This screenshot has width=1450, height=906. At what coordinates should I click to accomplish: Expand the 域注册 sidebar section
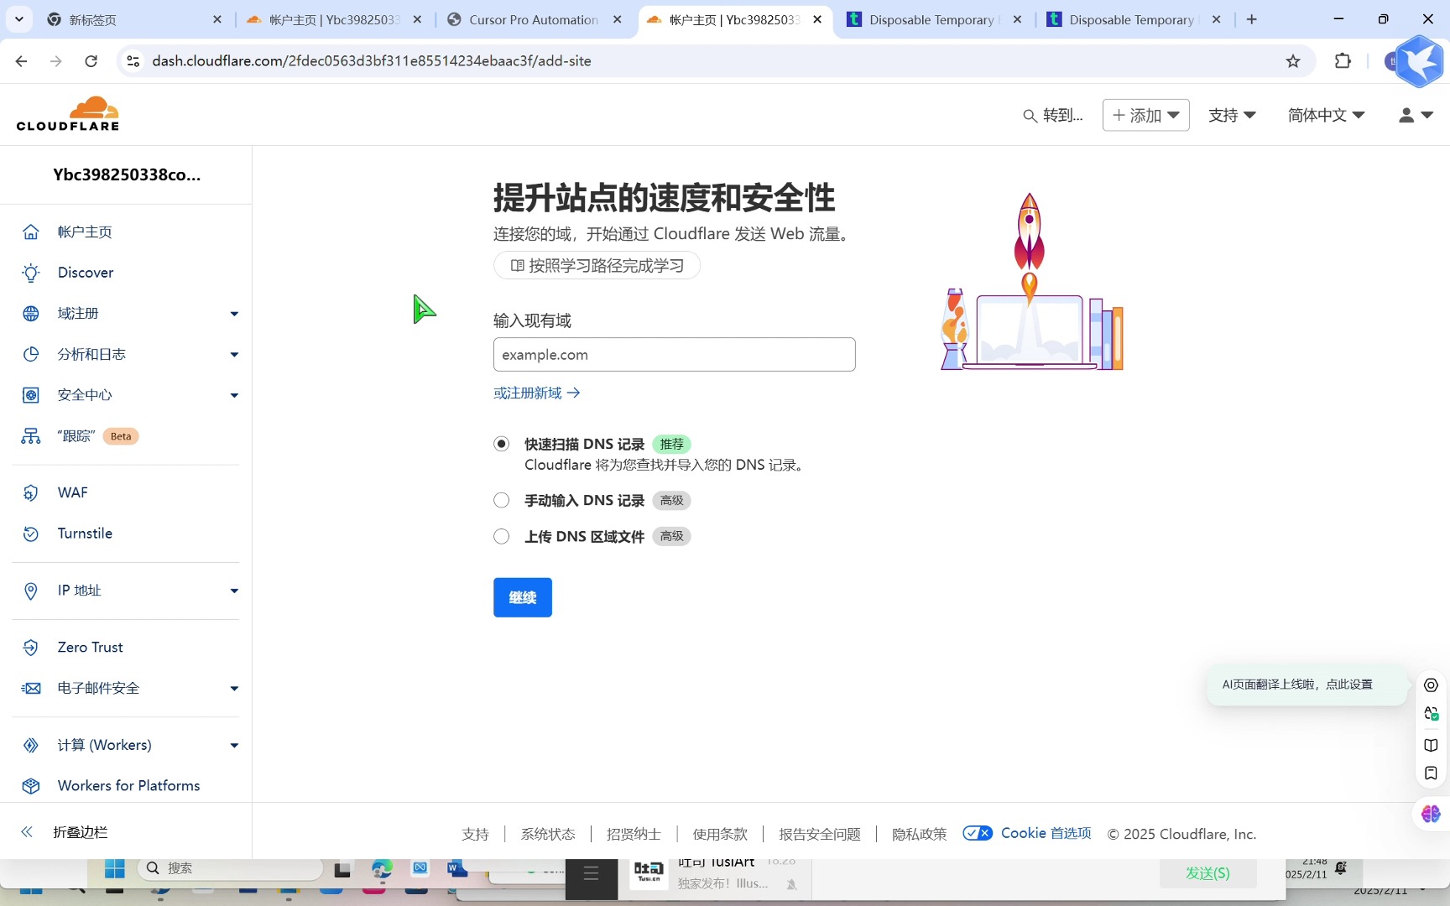point(234,314)
